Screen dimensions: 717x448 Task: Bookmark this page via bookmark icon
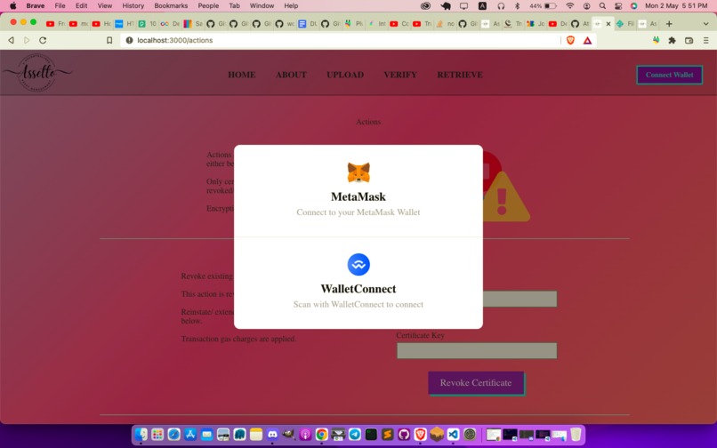[x=109, y=40]
